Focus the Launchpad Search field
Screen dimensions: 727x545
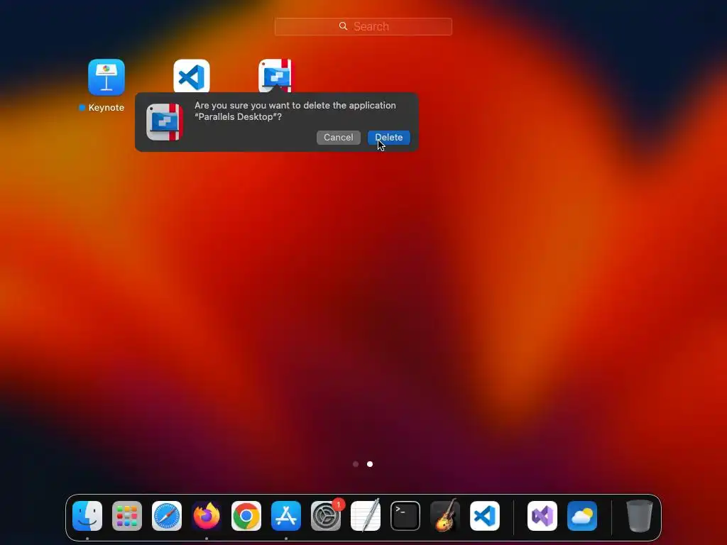(x=363, y=26)
